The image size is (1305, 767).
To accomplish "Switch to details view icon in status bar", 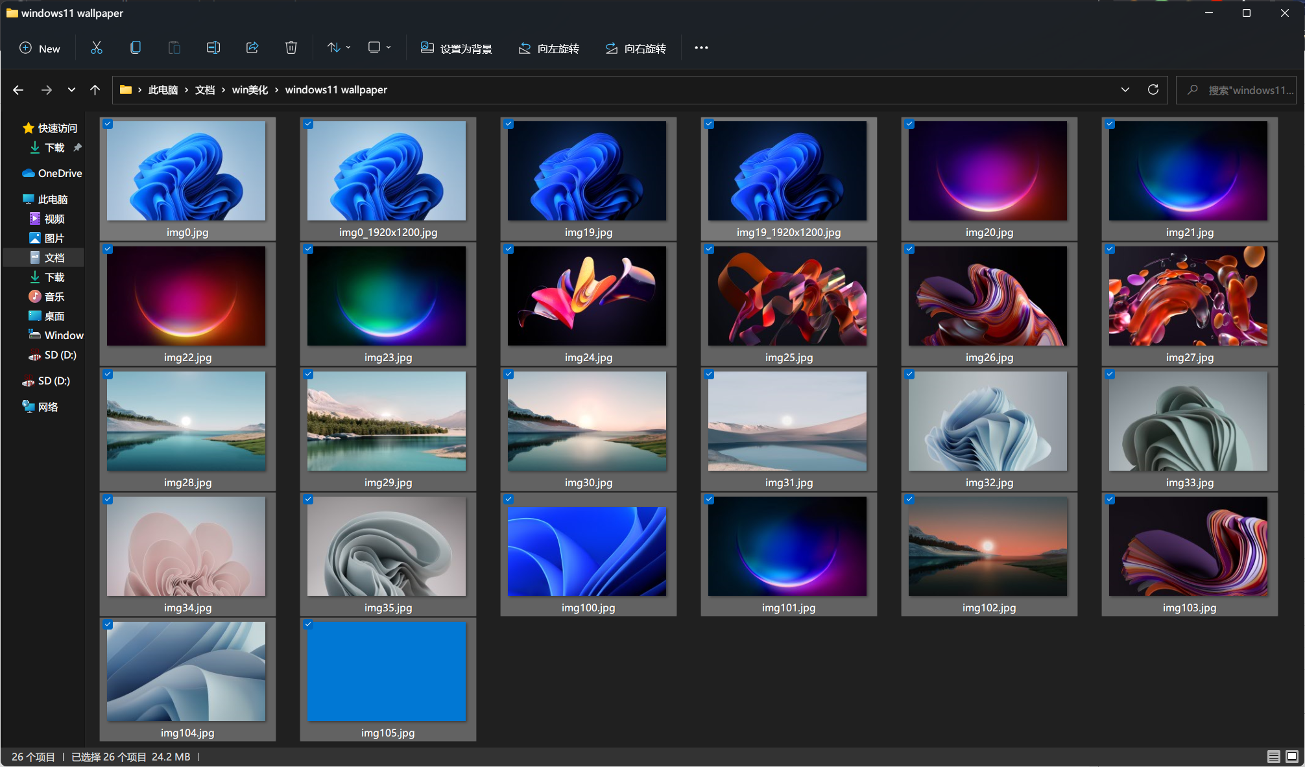I will (x=1273, y=757).
